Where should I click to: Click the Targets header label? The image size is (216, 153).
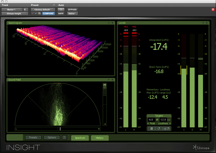[x=159, y=116]
